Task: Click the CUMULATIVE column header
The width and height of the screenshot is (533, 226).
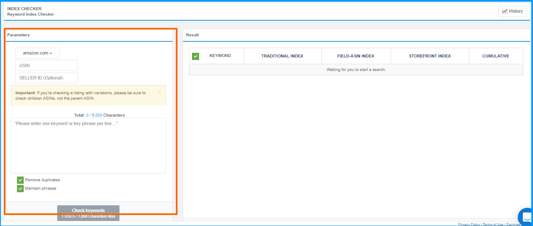Action: (x=496, y=56)
